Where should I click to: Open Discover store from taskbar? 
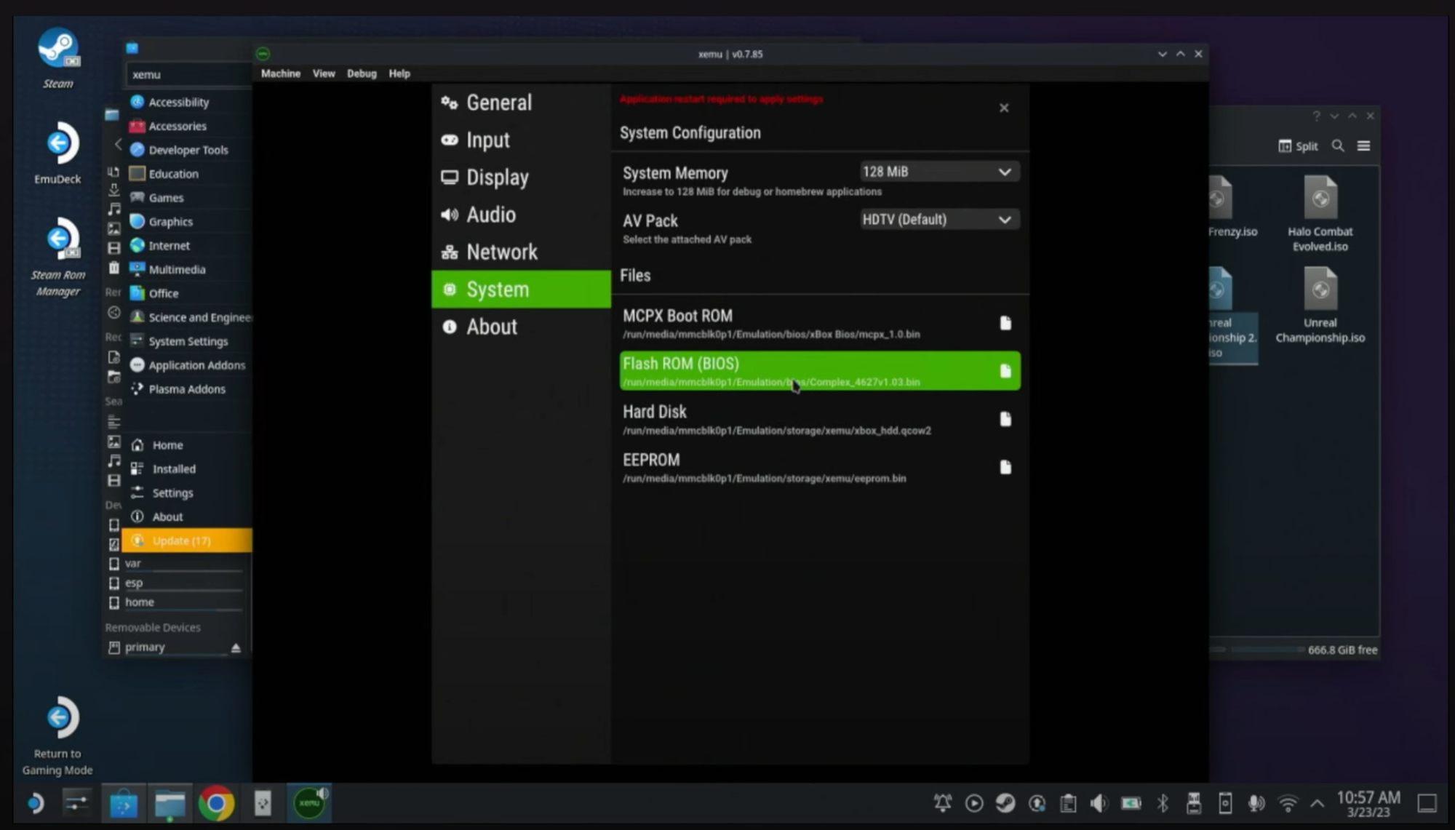point(124,804)
